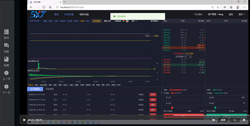Viewport: 250px width, 126px height.
Task: Toggle the 技术指标 technical indicators button
Action: 97,21
